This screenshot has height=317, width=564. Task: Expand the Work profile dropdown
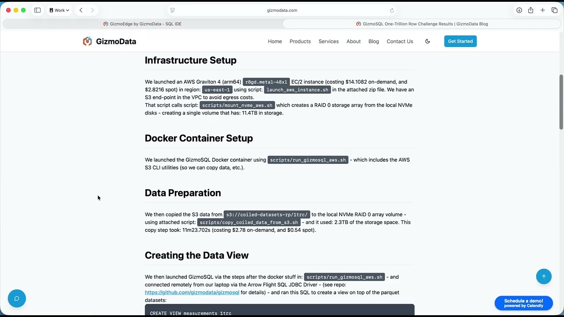[x=59, y=10]
